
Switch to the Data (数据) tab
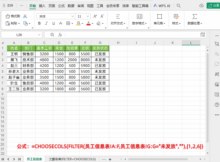(x=71, y=6)
